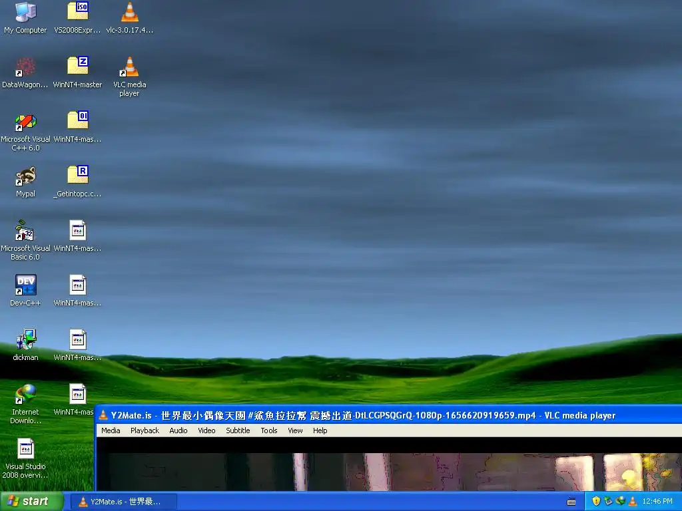Image resolution: width=682 pixels, height=511 pixels.
Task: Open the Video menu in VLC
Action: [x=206, y=430]
